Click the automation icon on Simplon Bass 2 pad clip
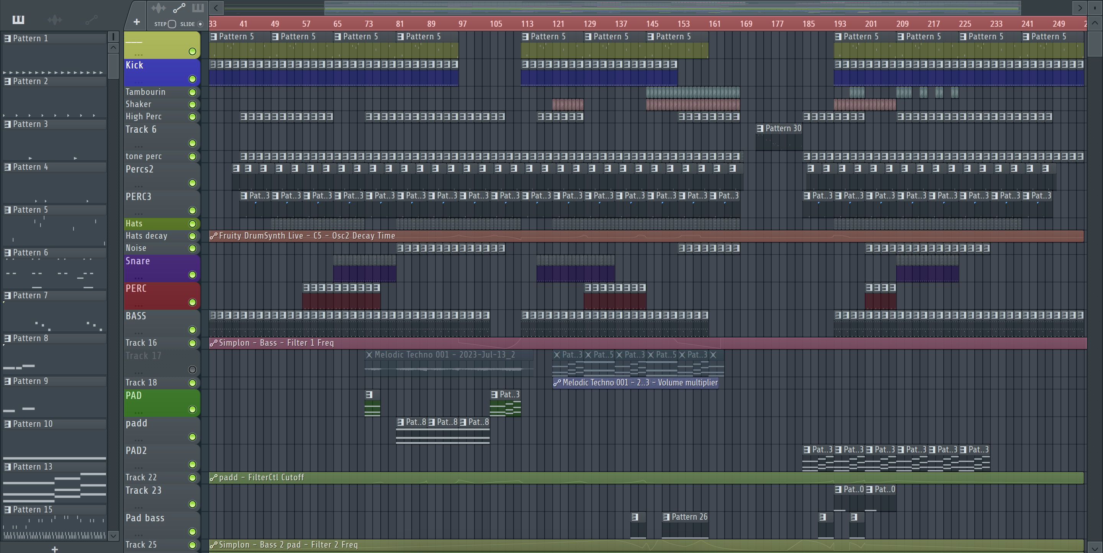 pyautogui.click(x=214, y=545)
